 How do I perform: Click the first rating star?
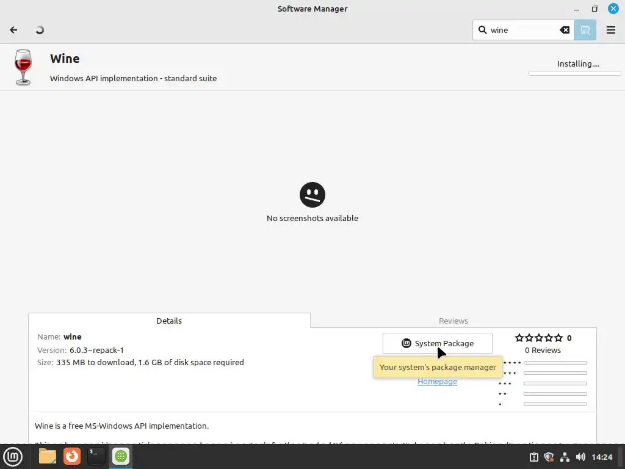(519, 338)
